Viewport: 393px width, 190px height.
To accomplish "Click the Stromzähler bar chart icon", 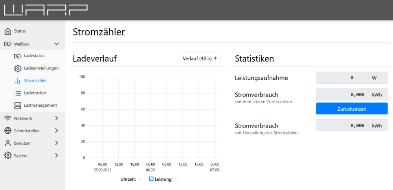I will pyautogui.click(x=17, y=81).
